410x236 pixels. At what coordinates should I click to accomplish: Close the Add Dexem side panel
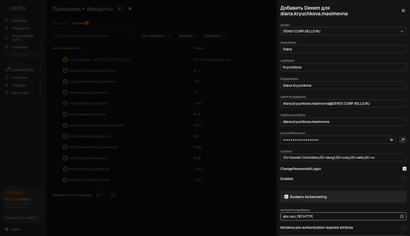(x=403, y=11)
